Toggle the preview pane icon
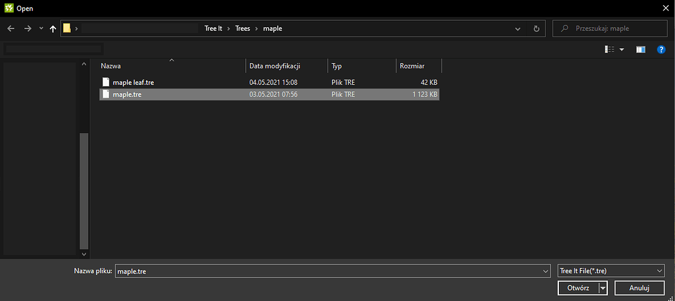Viewport: 675px width, 301px height. [x=640, y=50]
